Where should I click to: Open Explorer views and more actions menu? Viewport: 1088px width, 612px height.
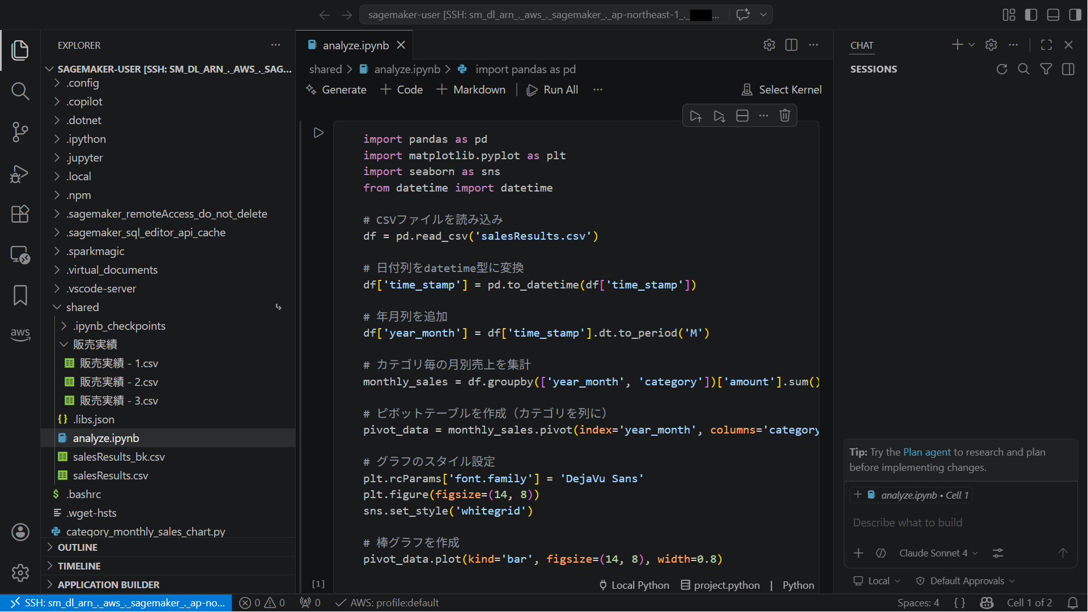pyautogui.click(x=275, y=45)
